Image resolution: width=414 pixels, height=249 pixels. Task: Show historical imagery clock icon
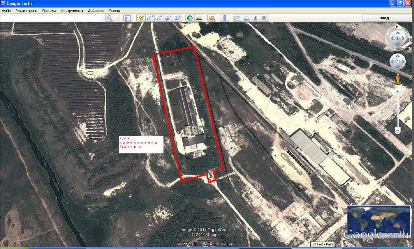tap(189, 18)
